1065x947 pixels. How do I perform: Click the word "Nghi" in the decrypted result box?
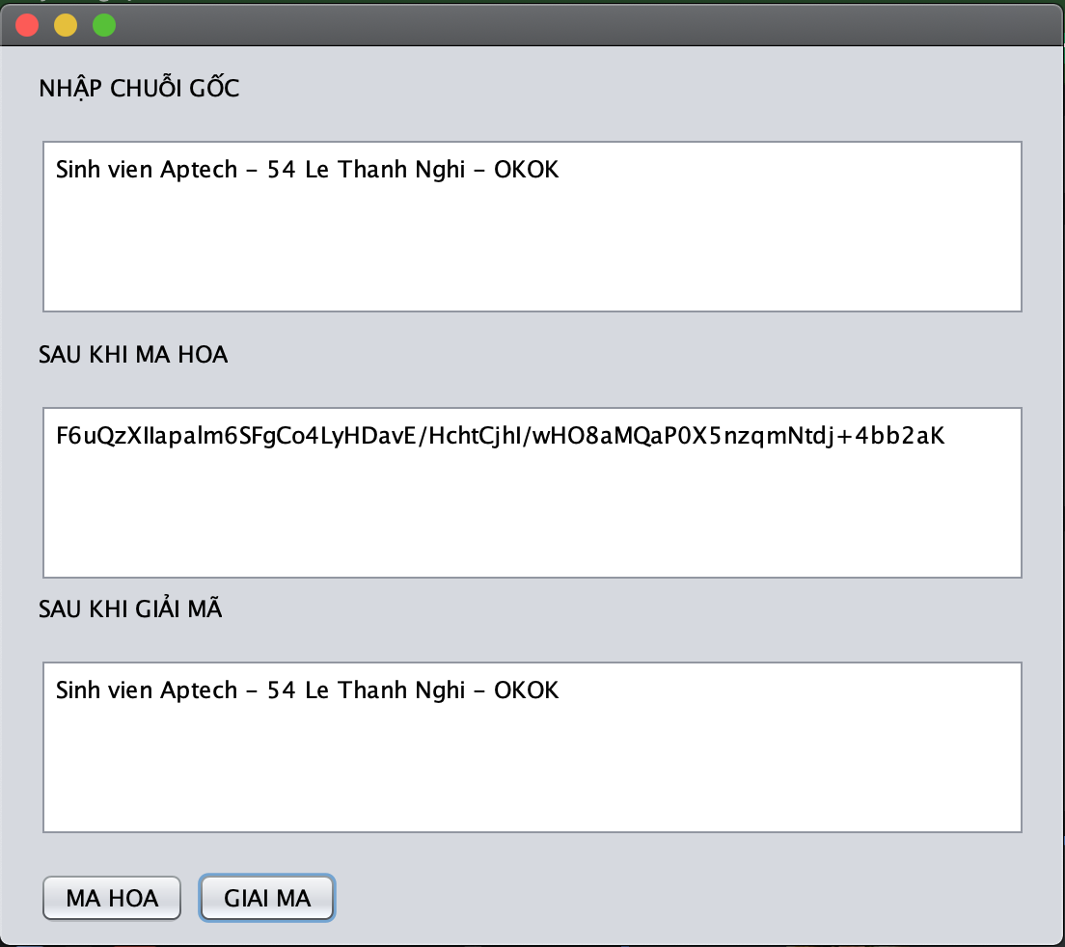point(439,690)
